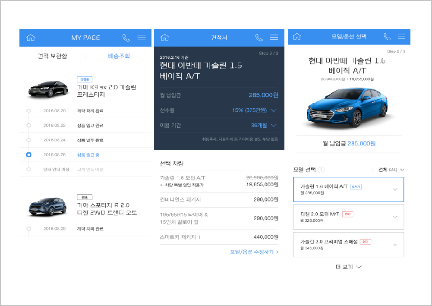Image resolution: width=432 pixels, height=306 pixels.
Task: Select the 상품 입고 완료 timeline marker
Action: click(x=28, y=125)
